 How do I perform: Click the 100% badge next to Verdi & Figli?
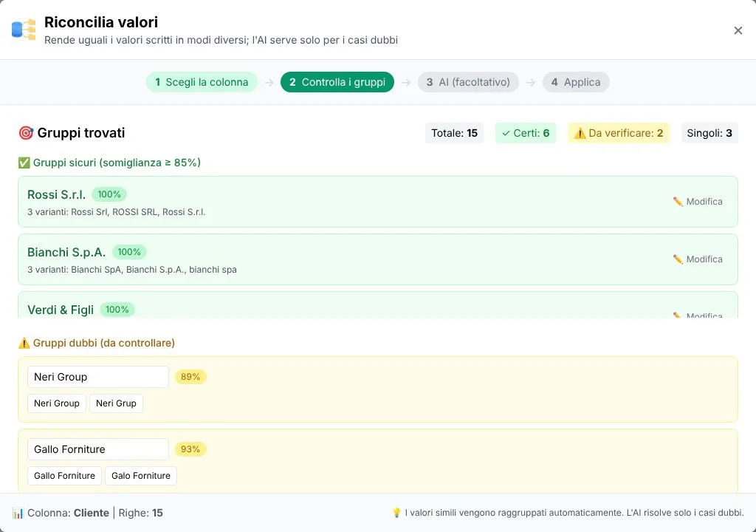tap(117, 310)
